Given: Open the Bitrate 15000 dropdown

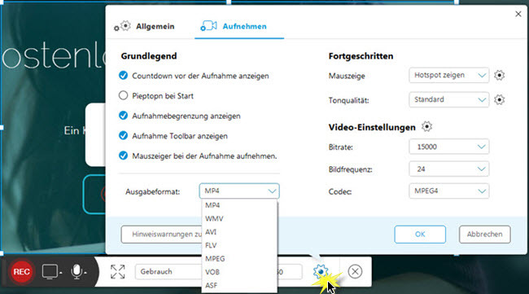Looking at the screenshot, I should click(449, 147).
